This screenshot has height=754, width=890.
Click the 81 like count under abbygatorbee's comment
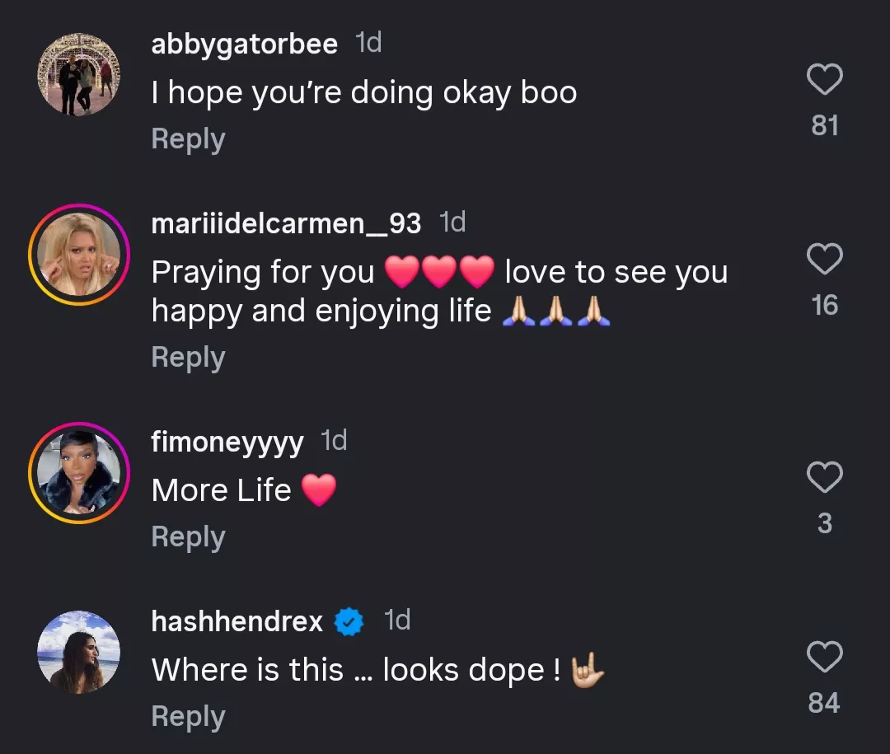(825, 125)
